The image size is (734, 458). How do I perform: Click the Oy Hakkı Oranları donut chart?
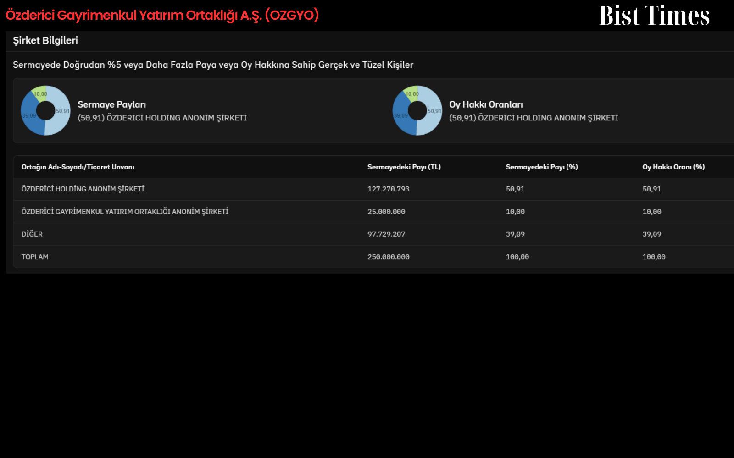coord(417,110)
